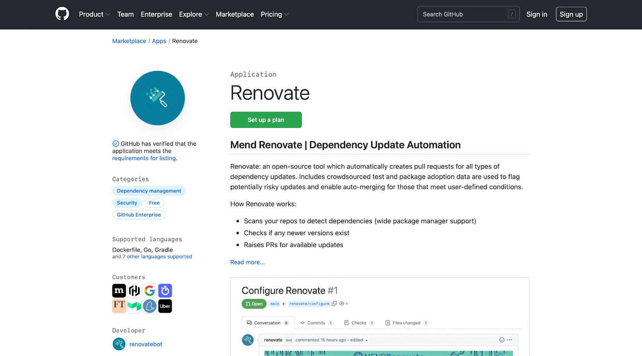Image resolution: width=642 pixels, height=356 pixels.
Task: Select the renovate/configure branch label
Action: pyautogui.click(x=309, y=304)
